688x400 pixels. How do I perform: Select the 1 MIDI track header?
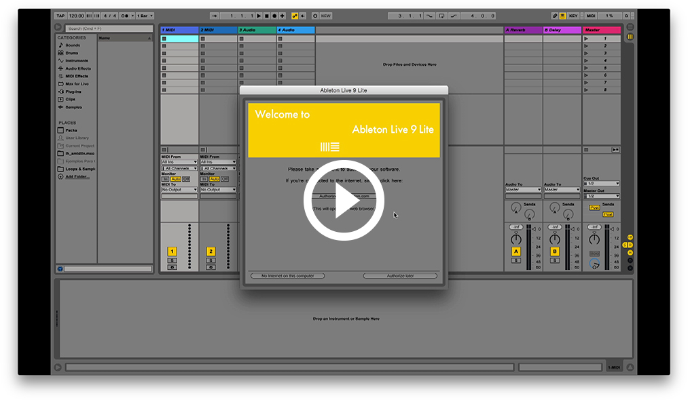(179, 31)
